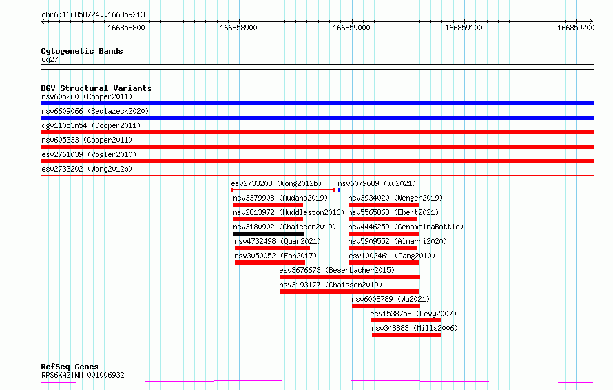613x390 pixels.
Task: Click the chr6:166858724..166859213 region label
Action: point(93,15)
